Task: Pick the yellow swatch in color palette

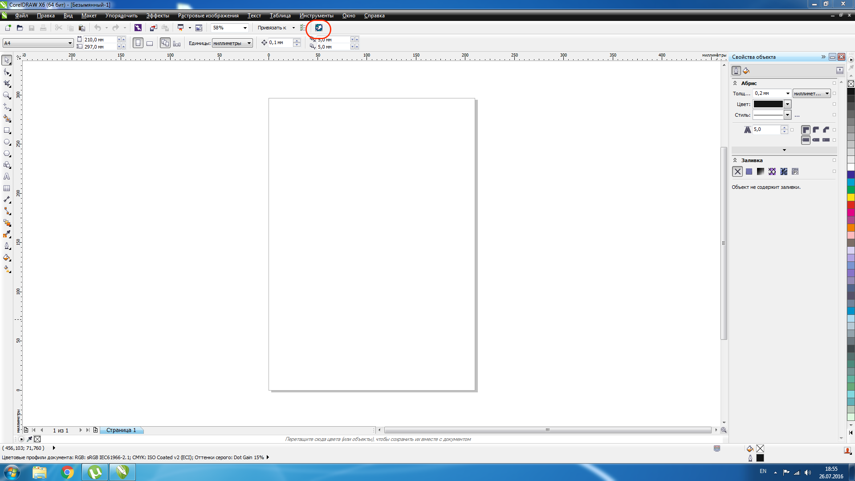Action: point(851,197)
